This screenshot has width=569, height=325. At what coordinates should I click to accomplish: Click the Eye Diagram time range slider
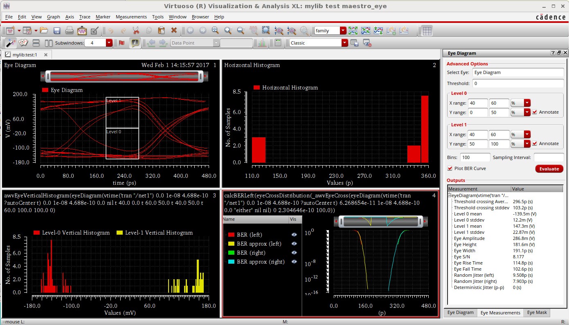click(x=125, y=76)
